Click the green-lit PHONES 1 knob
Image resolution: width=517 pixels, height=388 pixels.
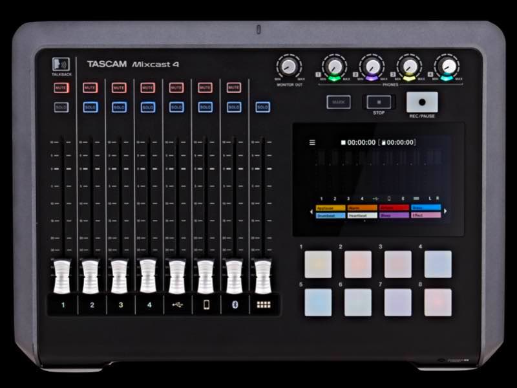[x=334, y=67]
